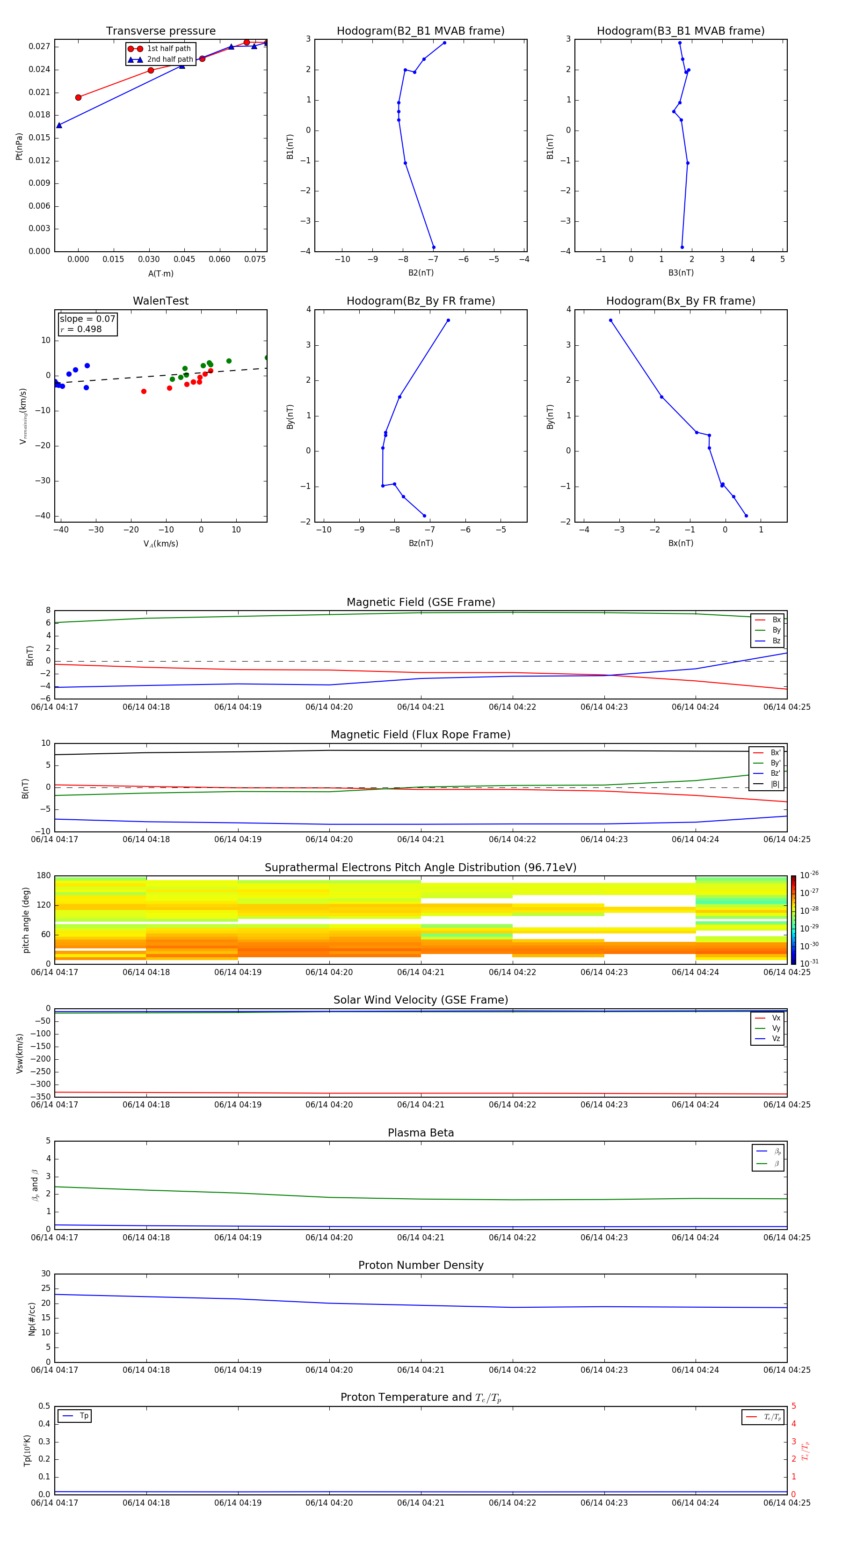The height and width of the screenshot is (1544, 842).
Task: Click the "Bx(nT)" x-axis label
Action: pos(681,543)
